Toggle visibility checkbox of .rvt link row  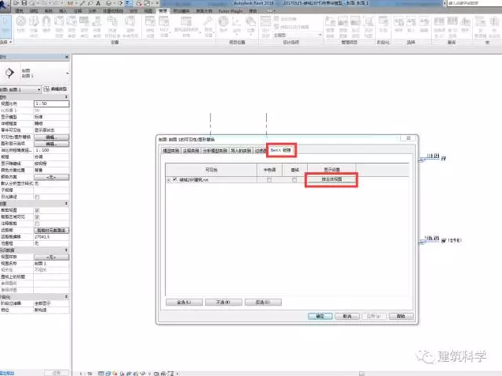coord(174,179)
